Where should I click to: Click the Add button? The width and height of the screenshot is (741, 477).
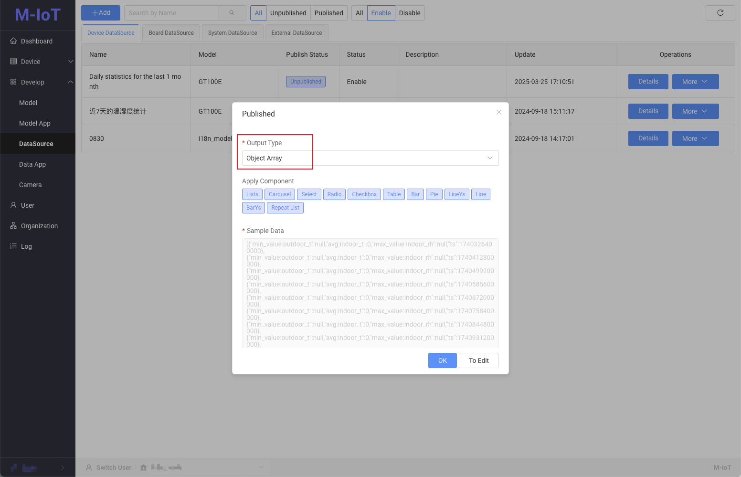pos(100,13)
